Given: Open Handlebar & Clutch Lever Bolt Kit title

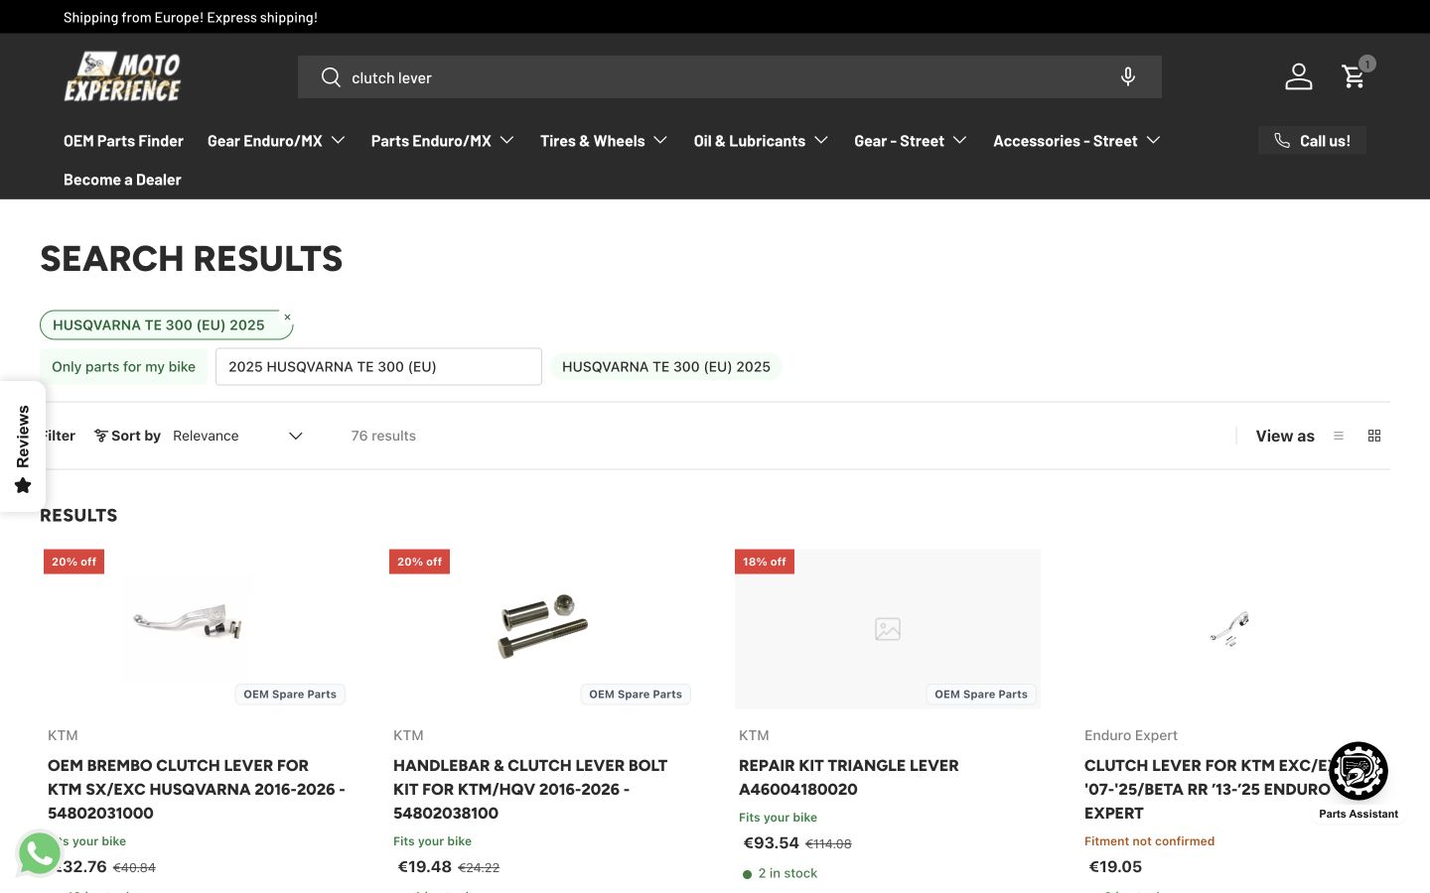Looking at the screenshot, I should [x=530, y=789].
